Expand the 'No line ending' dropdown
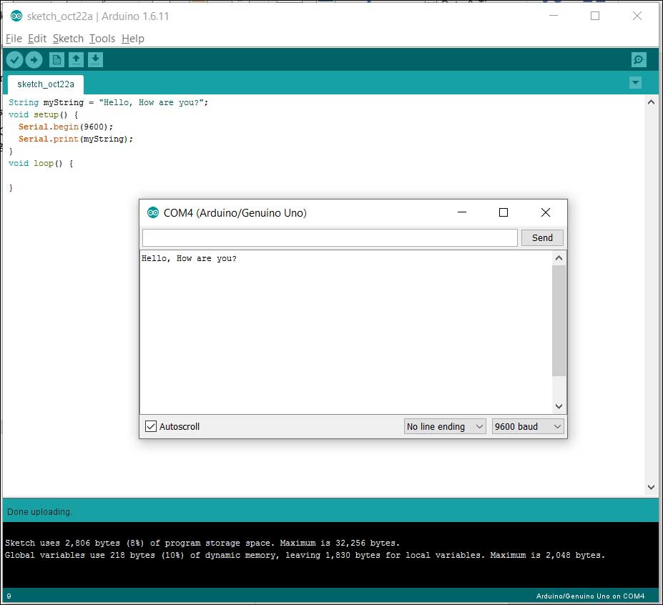This screenshot has width=663, height=605. tap(445, 426)
